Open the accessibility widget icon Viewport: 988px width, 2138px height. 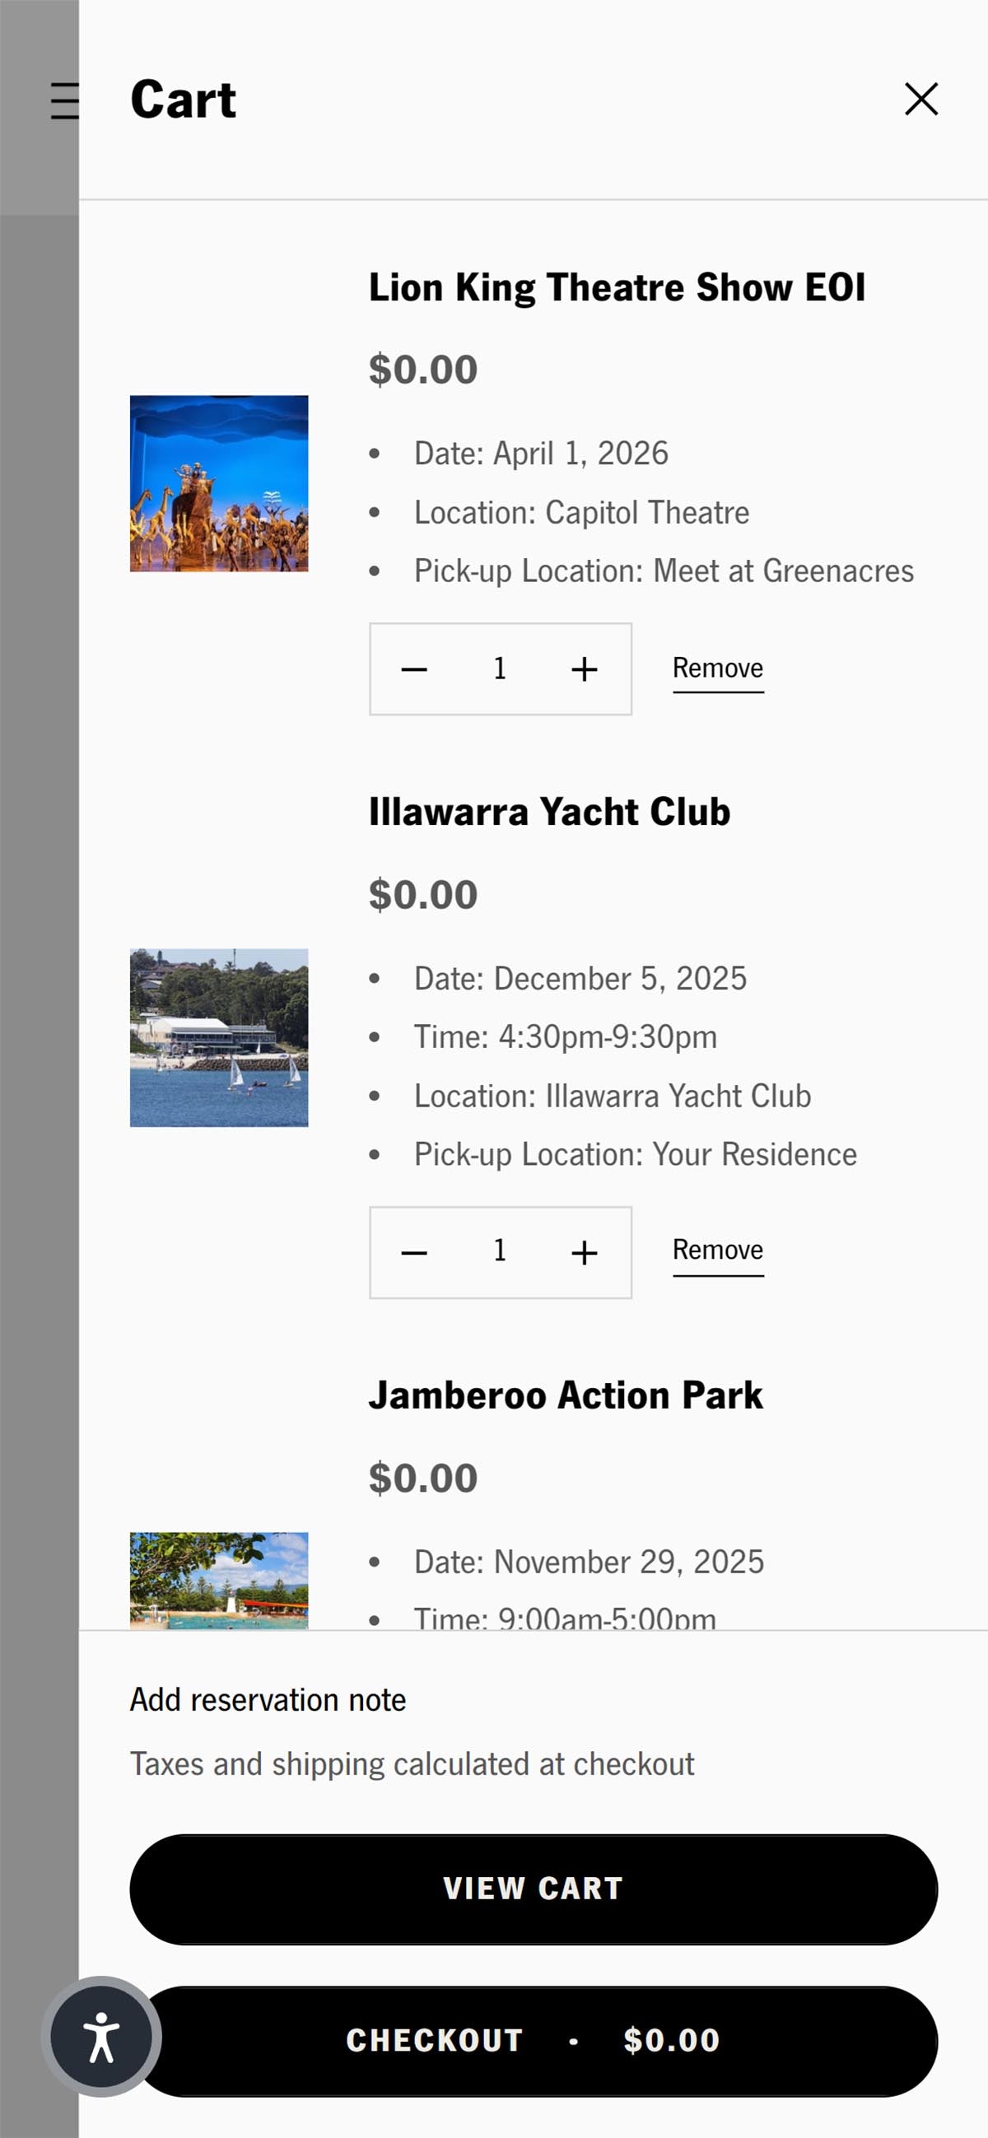[x=101, y=2036]
